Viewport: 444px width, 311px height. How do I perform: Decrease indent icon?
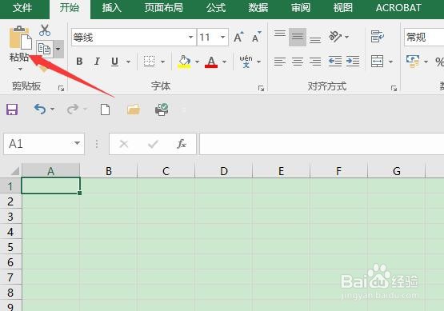(335, 61)
